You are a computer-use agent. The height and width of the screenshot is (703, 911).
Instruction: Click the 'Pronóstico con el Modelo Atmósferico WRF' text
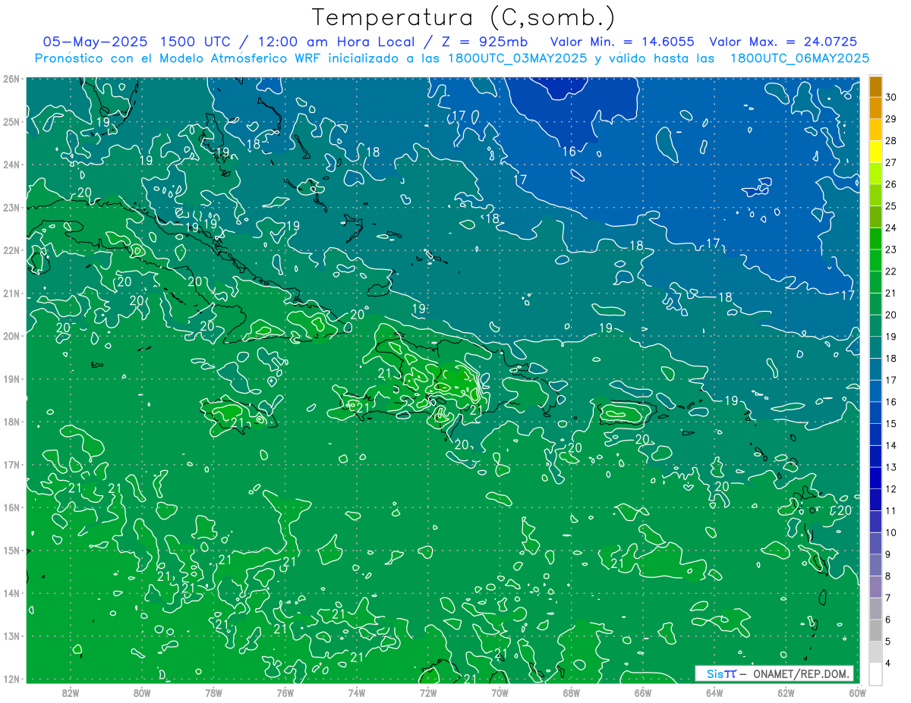180,58
